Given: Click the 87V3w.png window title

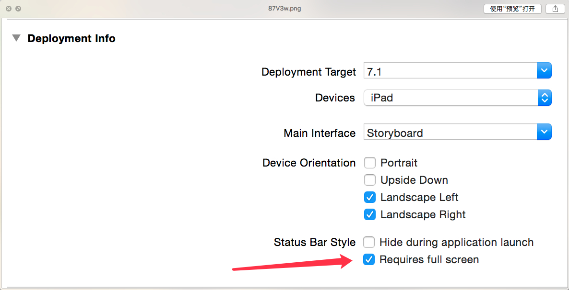Looking at the screenshot, I should (284, 9).
